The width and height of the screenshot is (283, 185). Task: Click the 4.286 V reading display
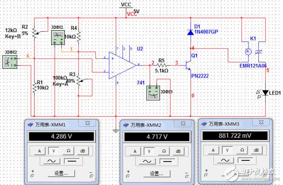(62, 137)
